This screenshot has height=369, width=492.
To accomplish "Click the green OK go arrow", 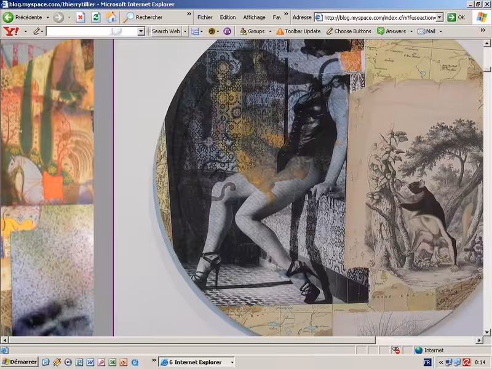I will click(x=451, y=17).
